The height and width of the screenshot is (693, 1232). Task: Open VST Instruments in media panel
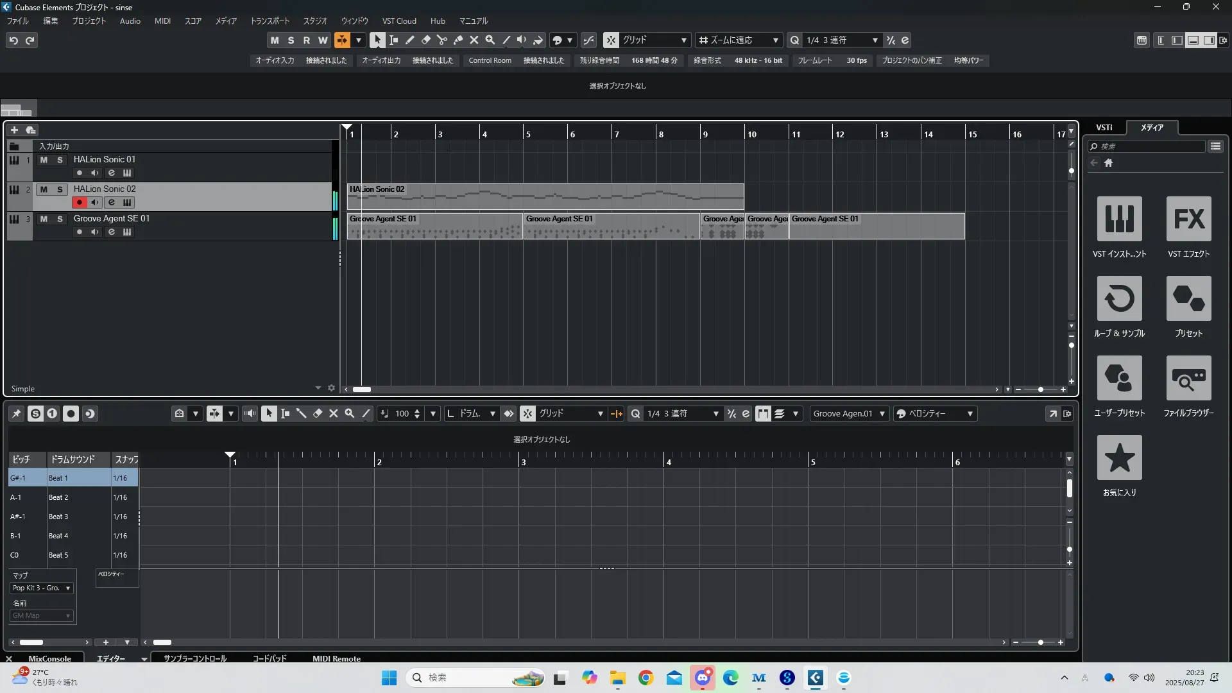coord(1119,219)
